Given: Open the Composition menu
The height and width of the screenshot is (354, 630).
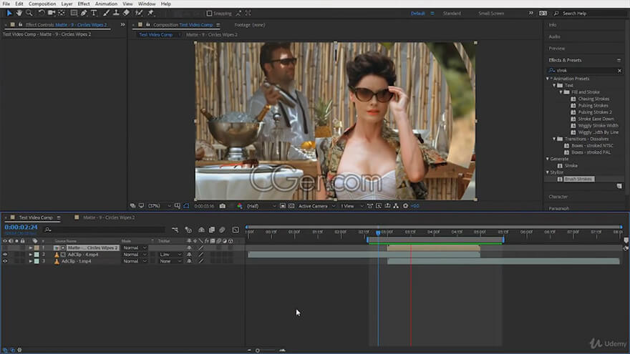Looking at the screenshot, I should pos(42,4).
